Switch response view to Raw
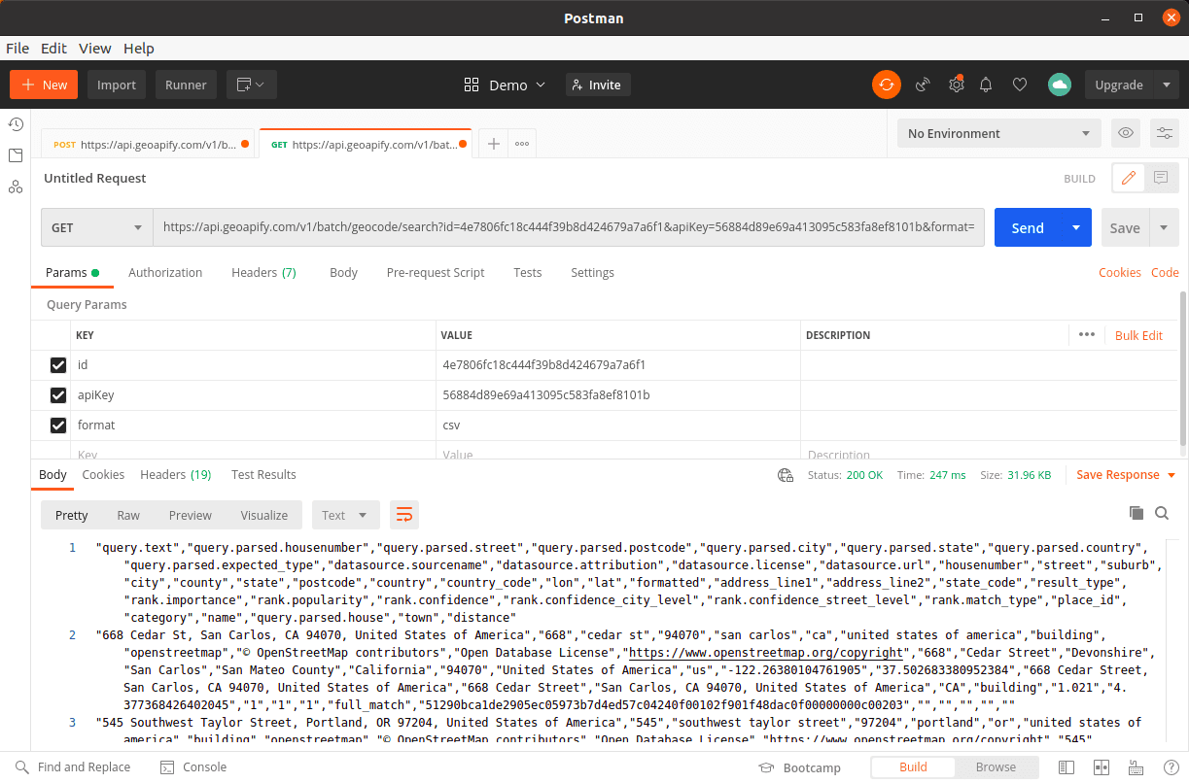Image resolution: width=1189 pixels, height=783 pixels. click(x=128, y=515)
